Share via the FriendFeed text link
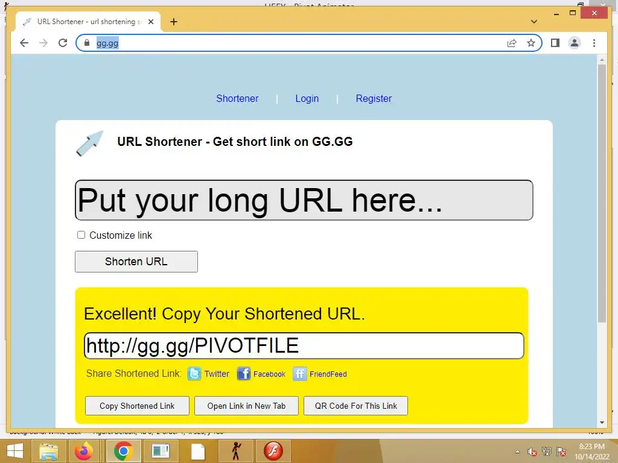Screen dimensions: 618x463 tap(328, 374)
